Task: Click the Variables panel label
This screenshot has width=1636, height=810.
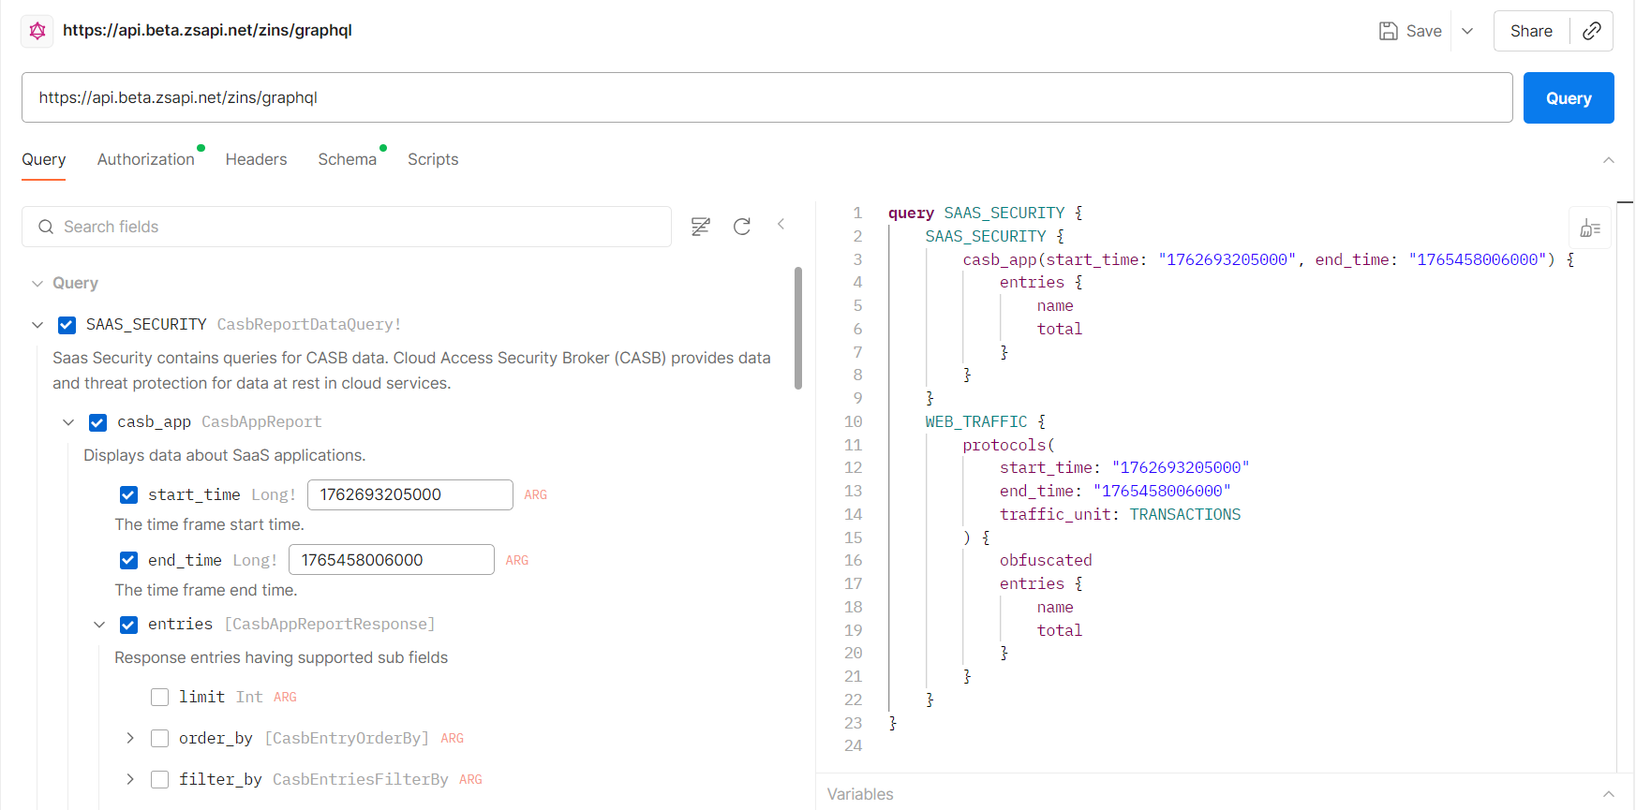Action: pyautogui.click(x=860, y=794)
